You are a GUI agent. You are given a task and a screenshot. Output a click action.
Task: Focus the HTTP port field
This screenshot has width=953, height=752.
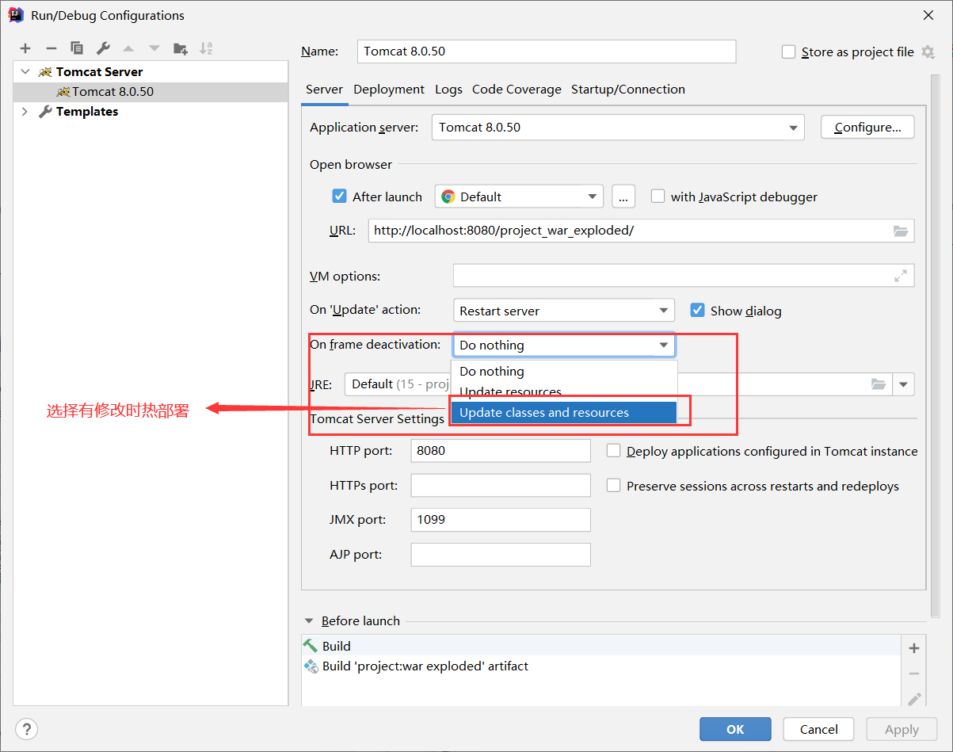(501, 451)
